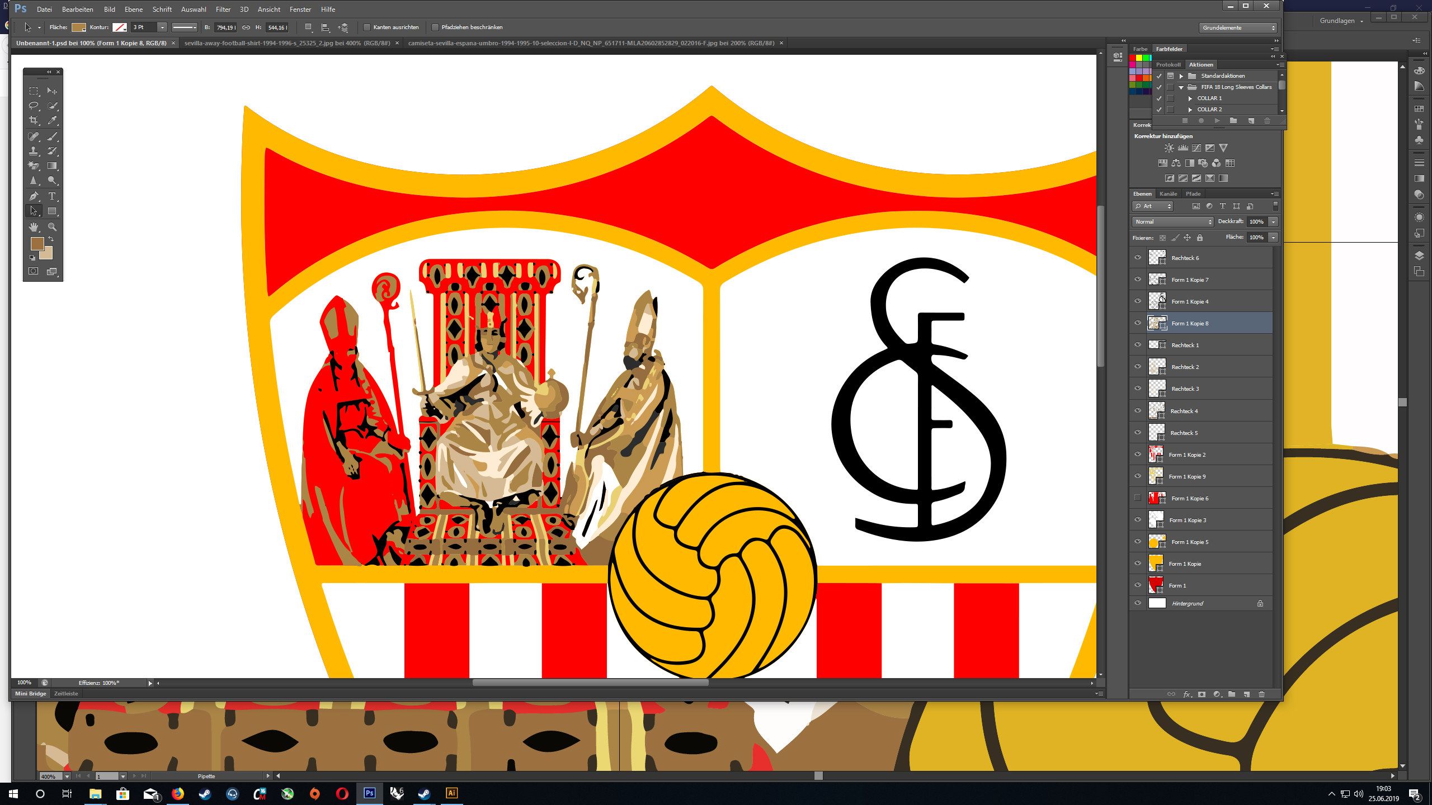
Task: Click the Fläche fill color swatch
Action: pos(78,27)
